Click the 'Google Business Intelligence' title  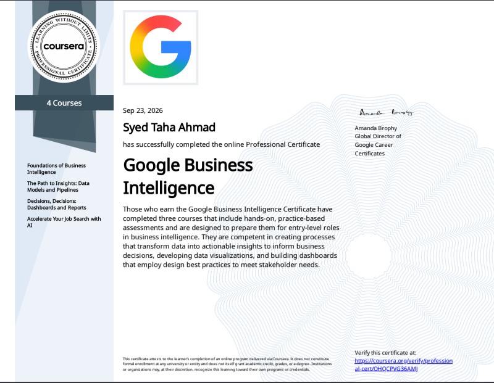(188, 176)
